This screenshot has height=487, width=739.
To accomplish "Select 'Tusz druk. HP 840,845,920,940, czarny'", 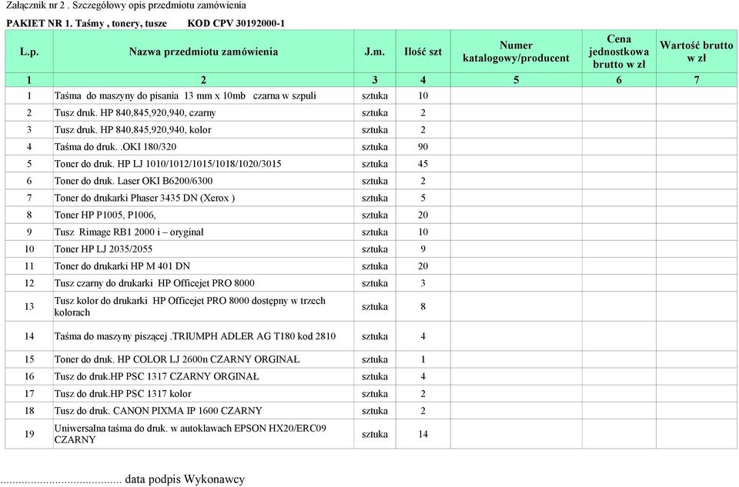I will click(x=135, y=112).
